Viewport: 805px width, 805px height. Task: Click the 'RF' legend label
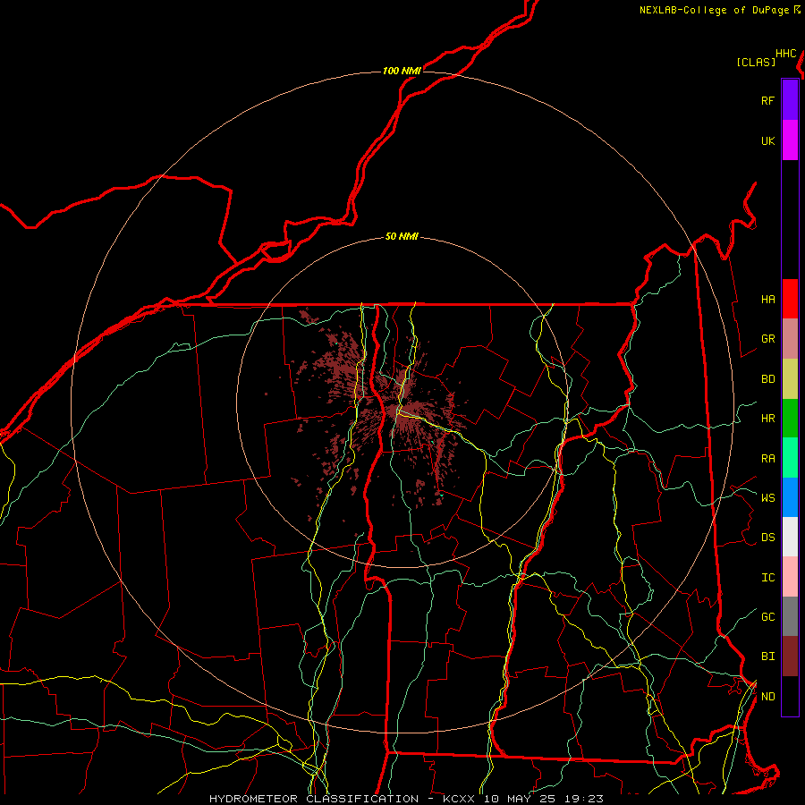point(767,100)
